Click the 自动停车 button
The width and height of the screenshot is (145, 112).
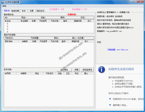tap(64, 70)
